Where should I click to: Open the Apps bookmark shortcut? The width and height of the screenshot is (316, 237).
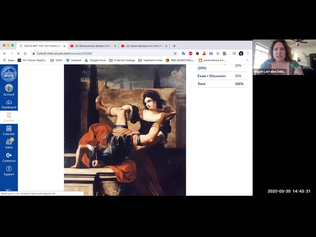pyautogui.click(x=9, y=60)
